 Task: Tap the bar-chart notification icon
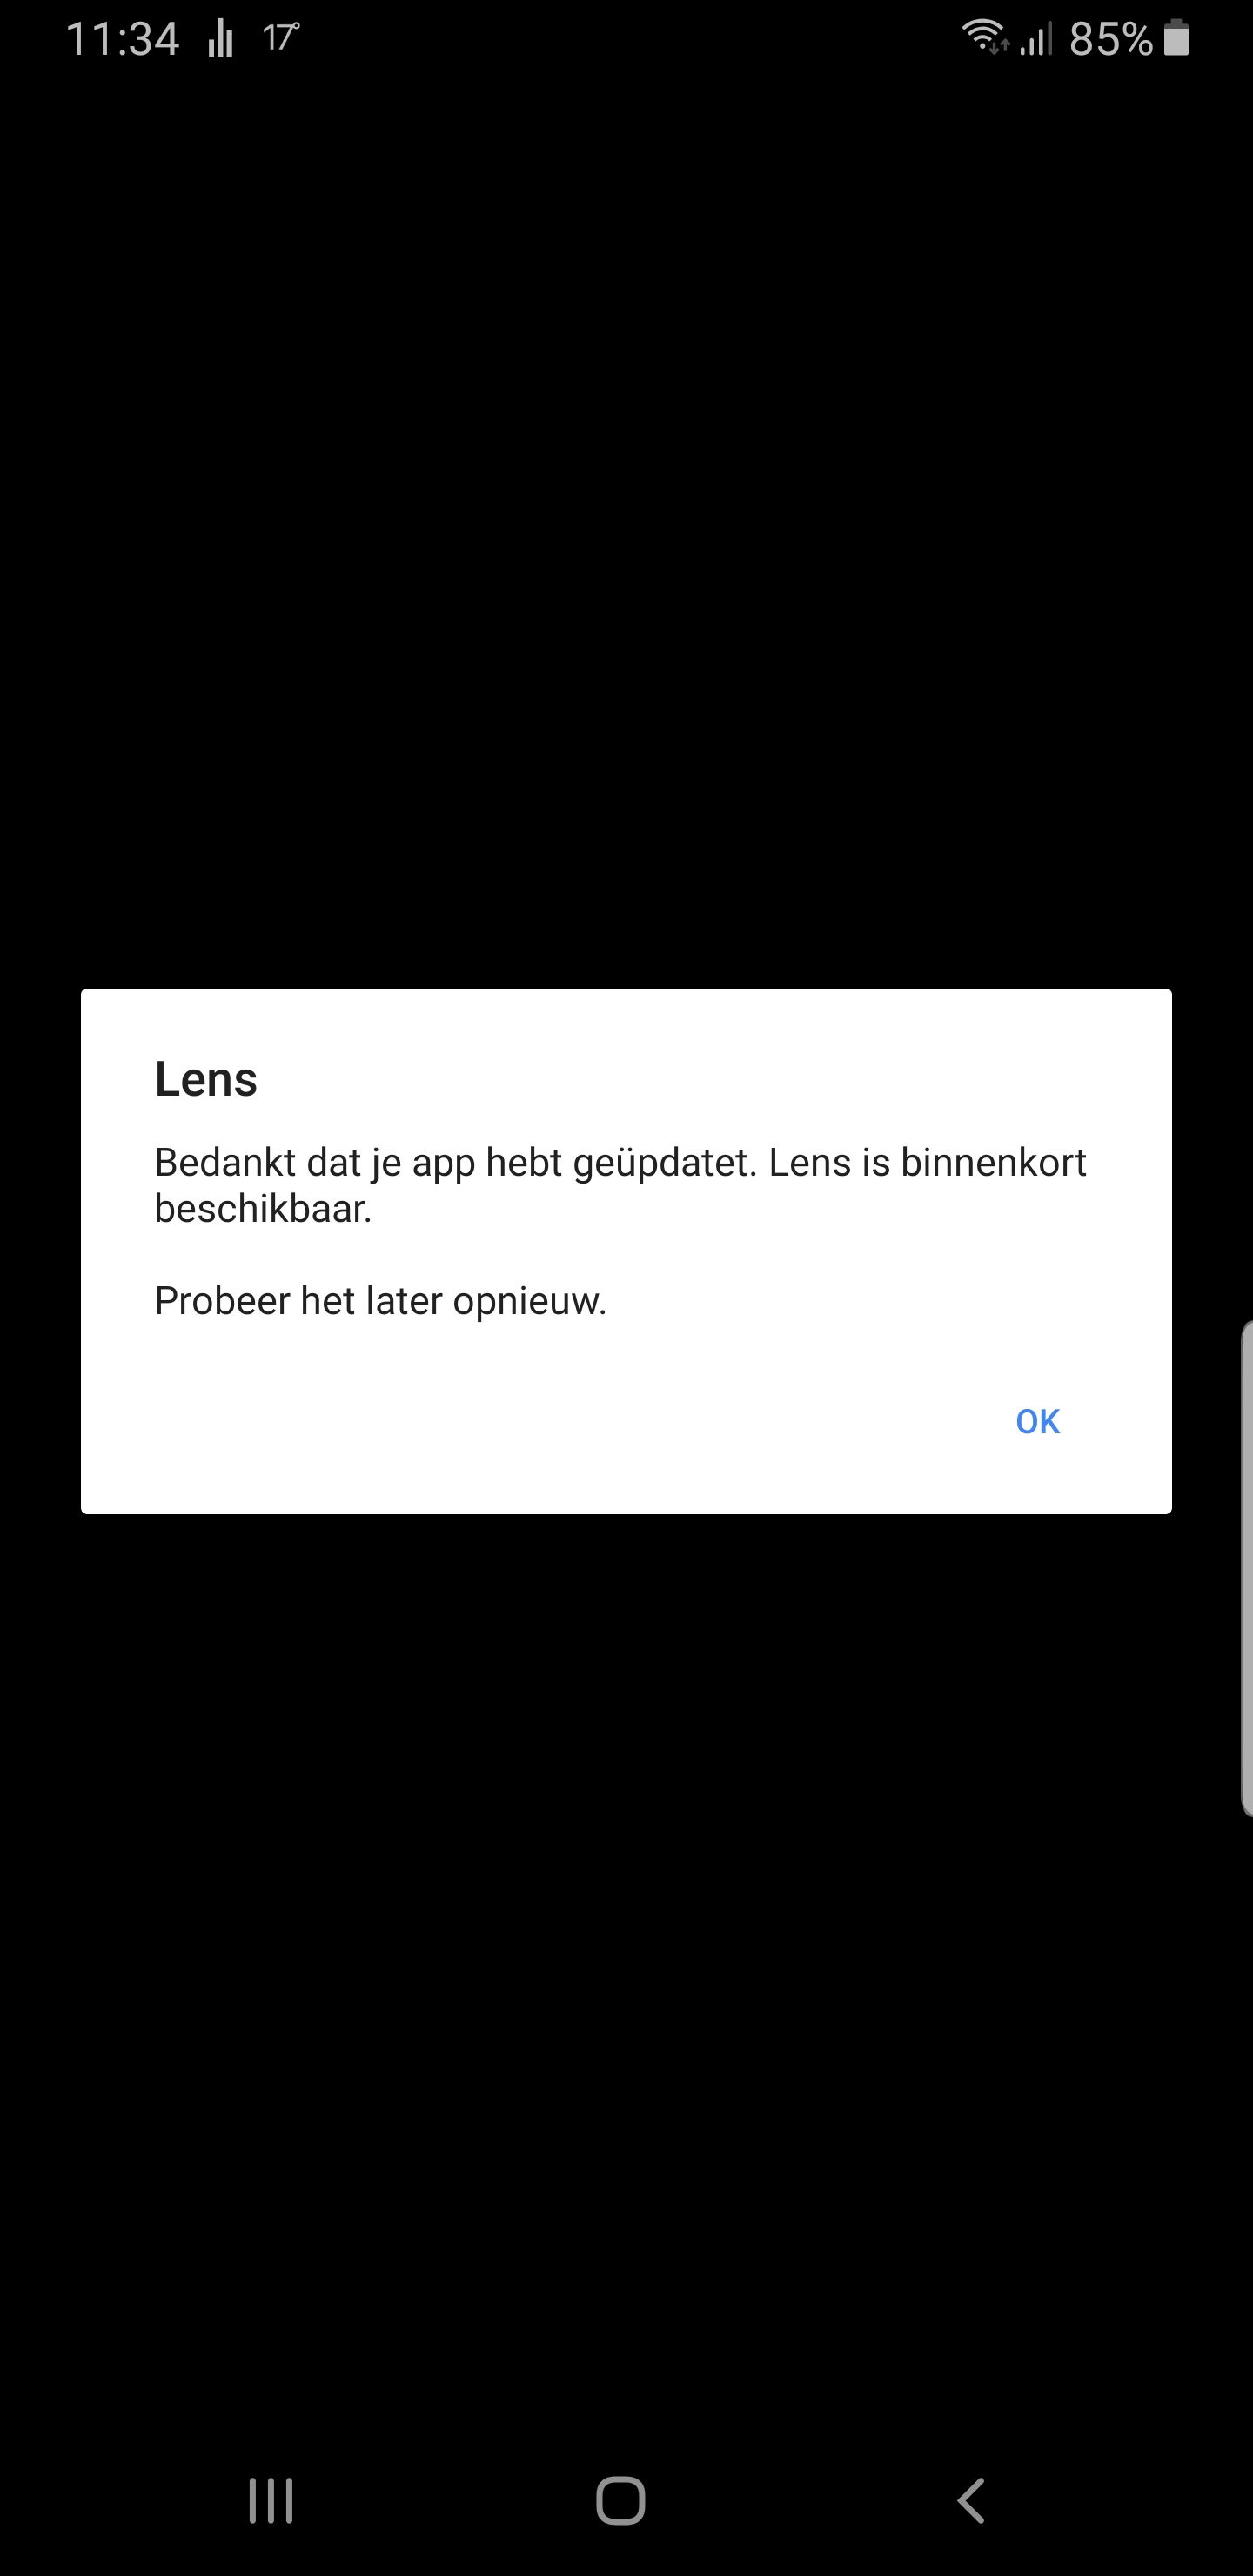click(x=220, y=39)
